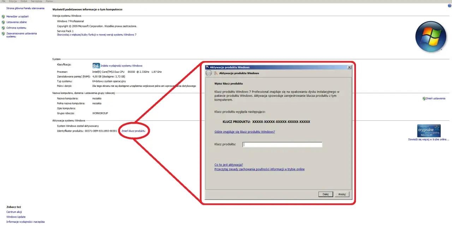Open Dowiedz się więcej w trybie online
Viewport: 452px width, 226px height.
(x=429, y=139)
